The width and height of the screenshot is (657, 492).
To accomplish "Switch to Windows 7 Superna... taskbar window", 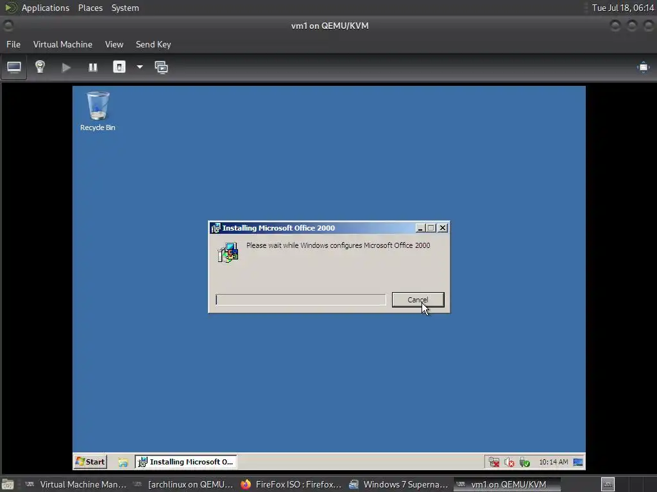I will [x=398, y=484].
